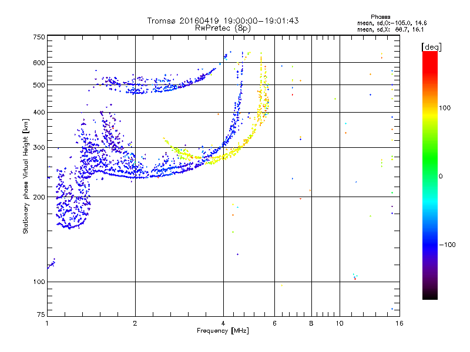The width and height of the screenshot is (470, 352).
Task: Click the y-axis tick label "400"
Action: [x=39, y=112]
